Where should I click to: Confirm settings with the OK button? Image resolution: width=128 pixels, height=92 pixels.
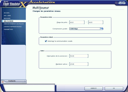point(114,88)
